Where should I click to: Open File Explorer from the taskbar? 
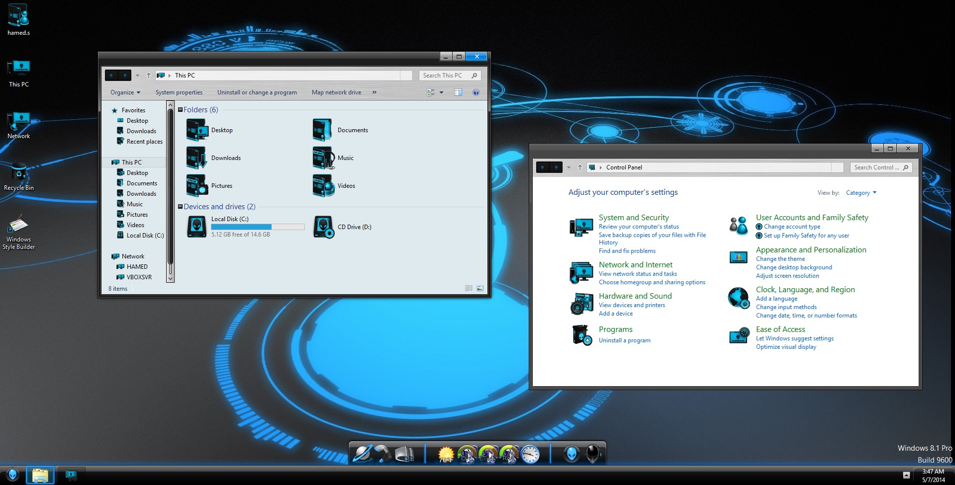click(40, 476)
